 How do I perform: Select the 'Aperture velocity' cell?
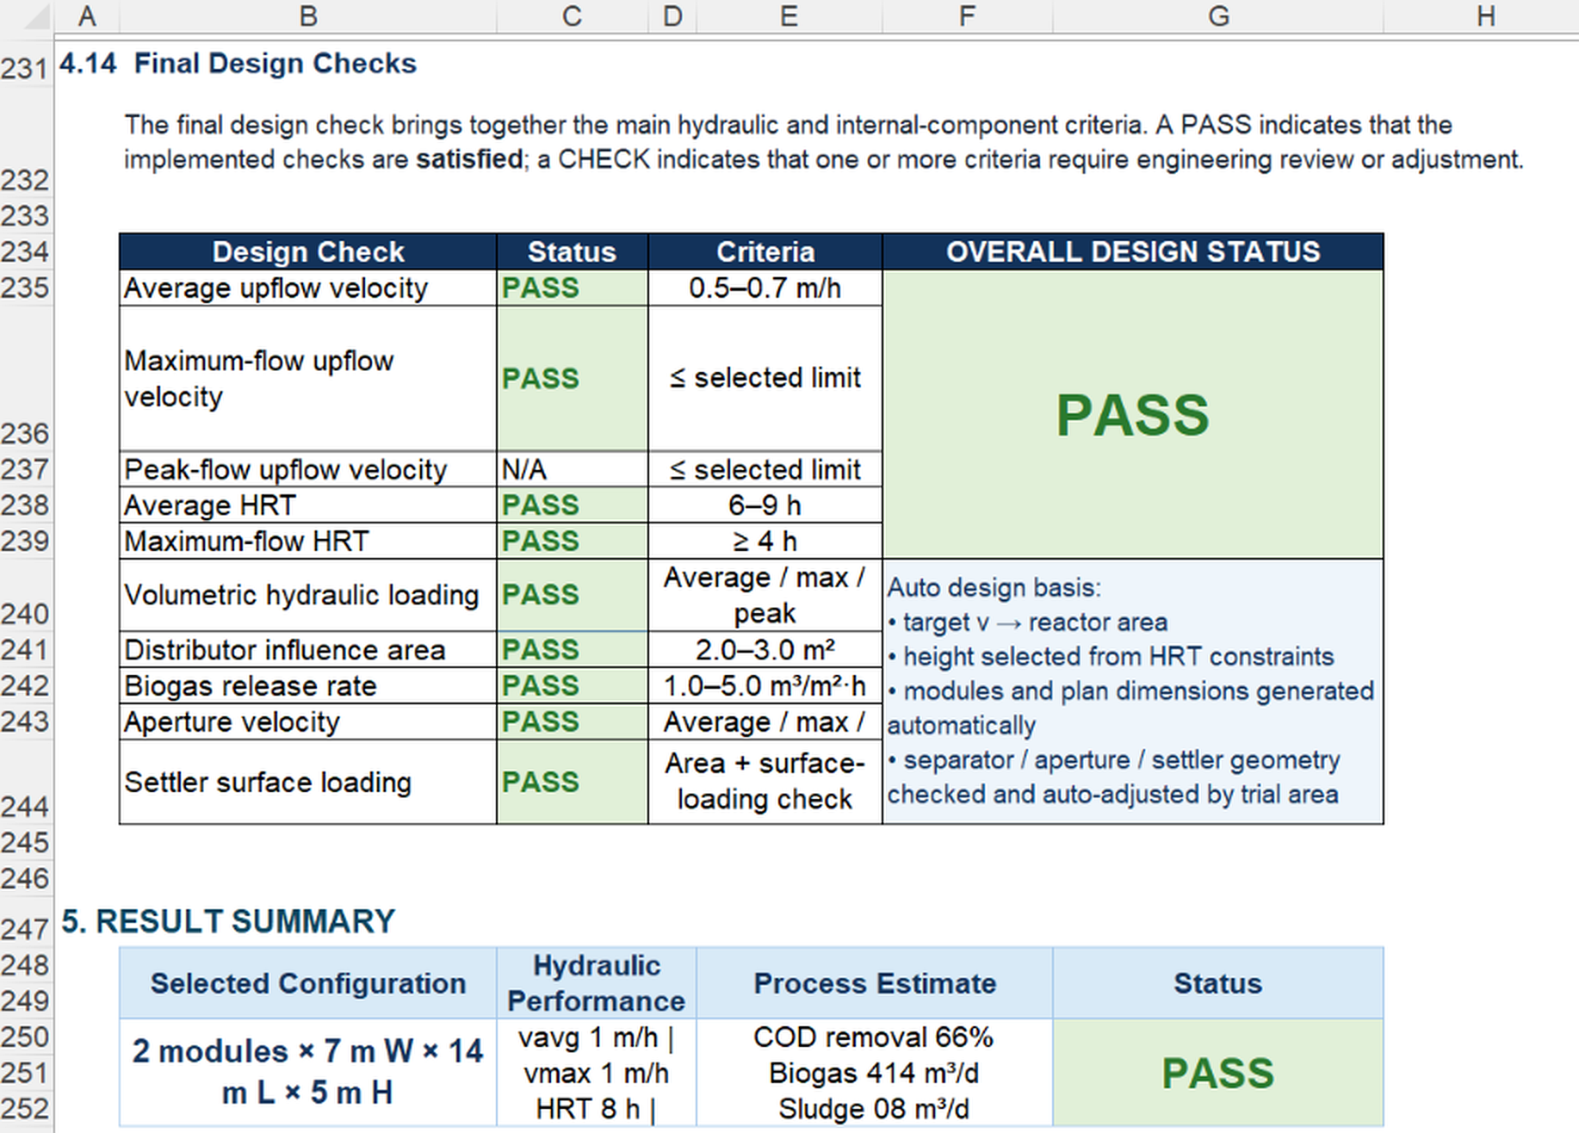coord(308,722)
